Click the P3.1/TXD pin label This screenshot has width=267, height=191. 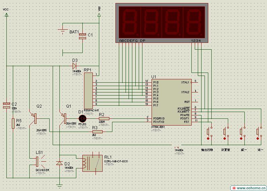click(159, 122)
